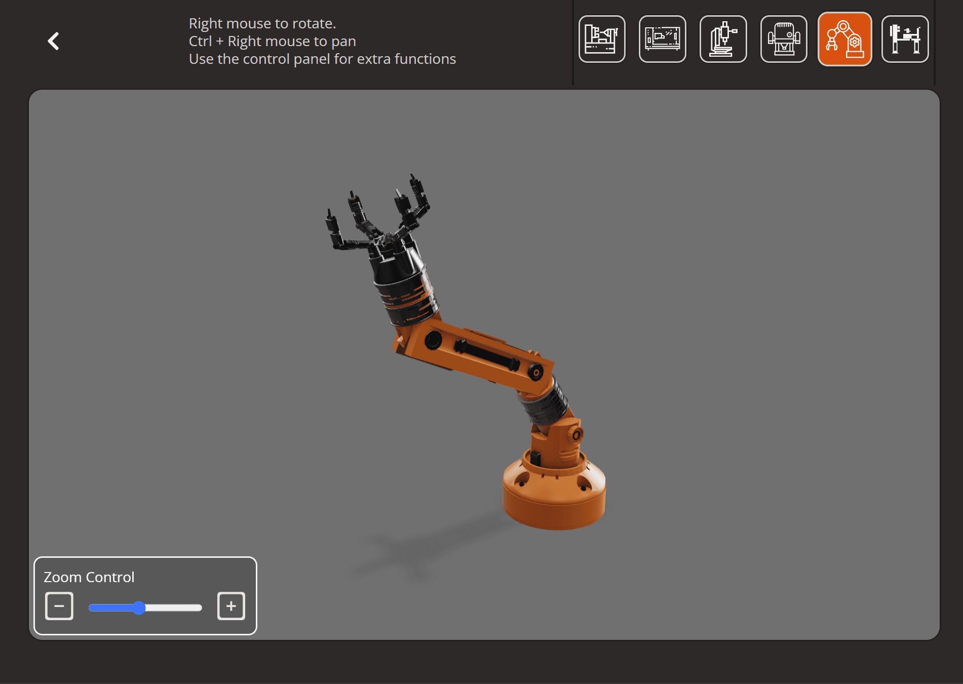Click the blue zoom slider handle

point(140,609)
